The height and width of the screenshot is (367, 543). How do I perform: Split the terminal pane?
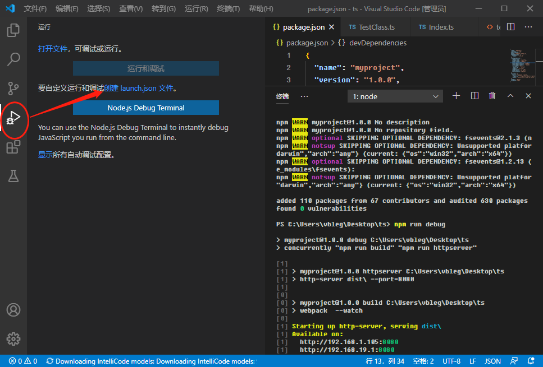pos(474,96)
